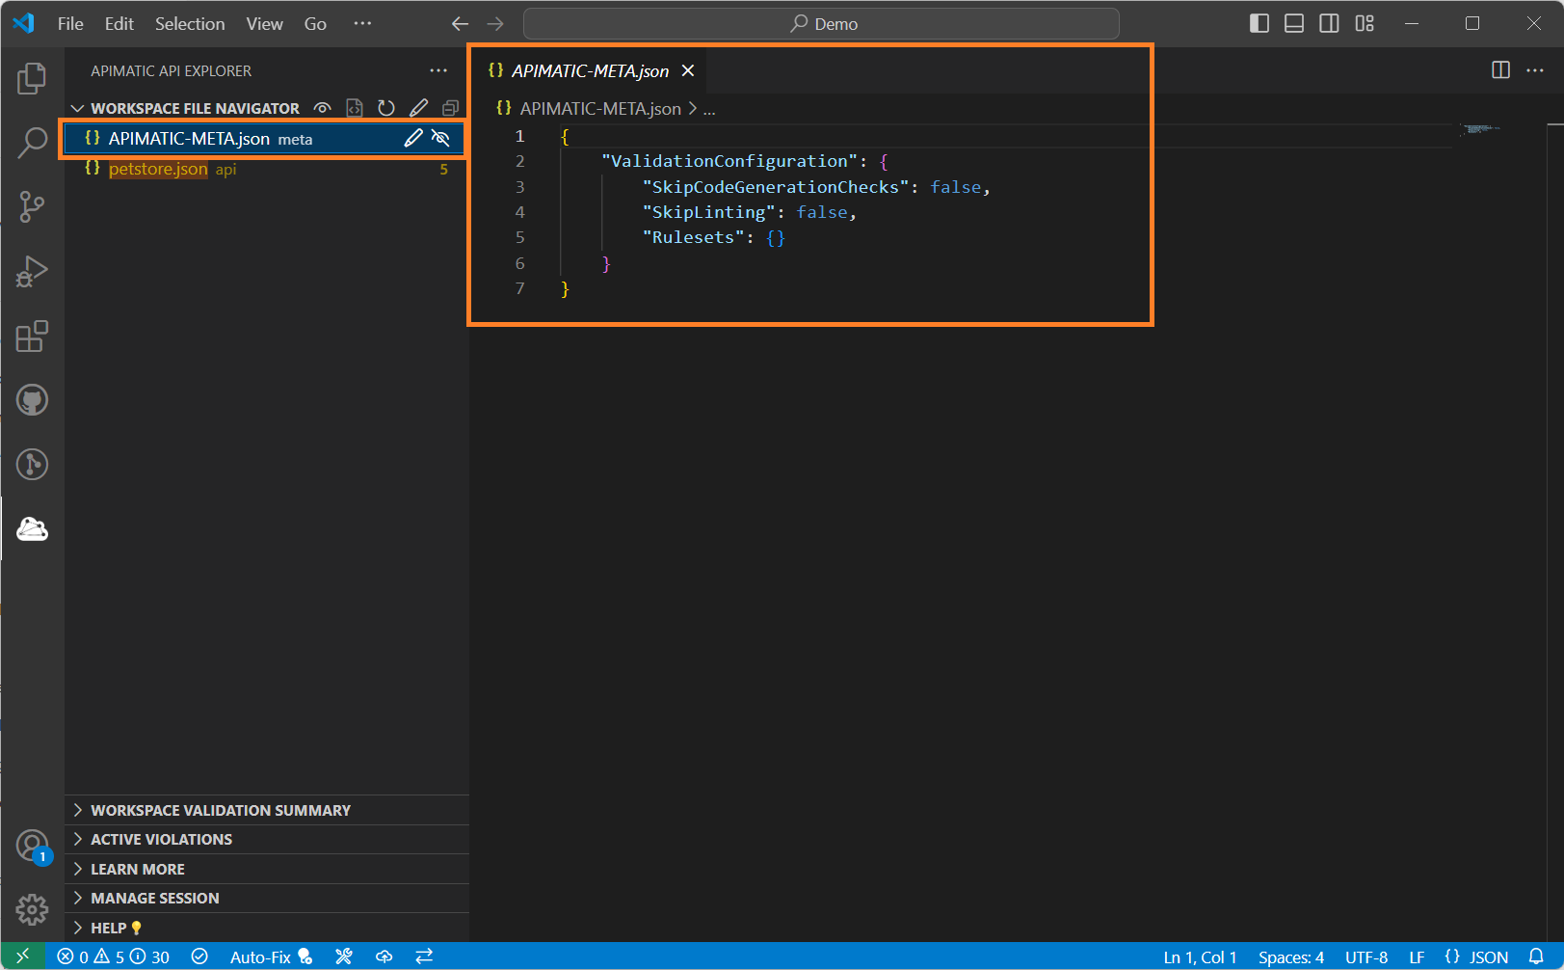The height and width of the screenshot is (970, 1564).
Task: Go back in navigation history
Action: (461, 24)
